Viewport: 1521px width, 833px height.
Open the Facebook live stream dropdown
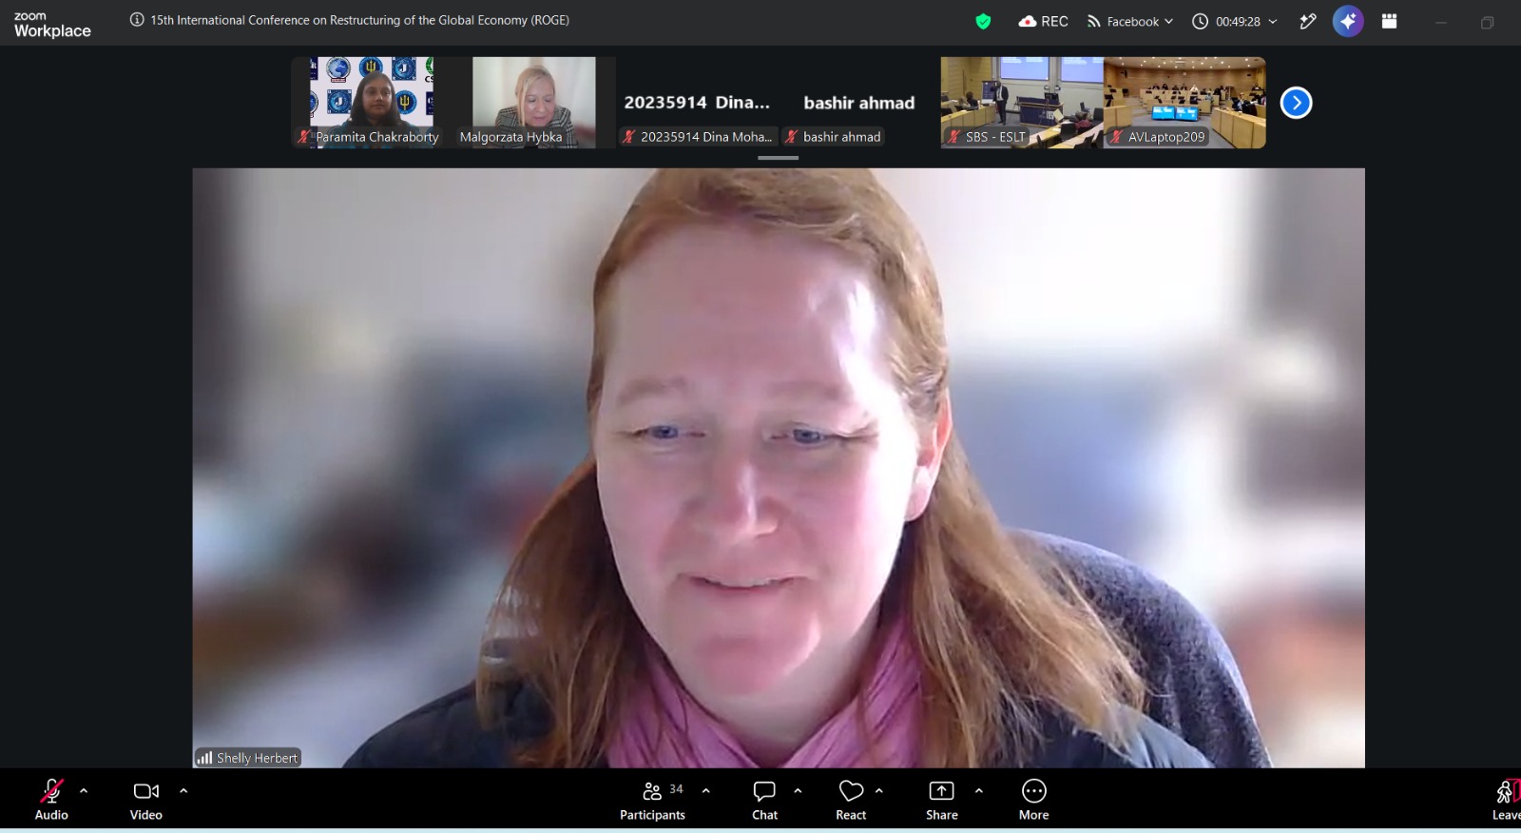tap(1130, 21)
